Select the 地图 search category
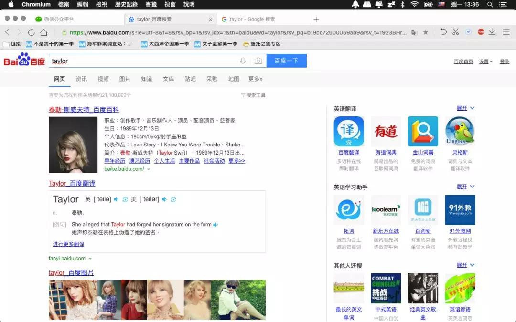 (x=234, y=79)
